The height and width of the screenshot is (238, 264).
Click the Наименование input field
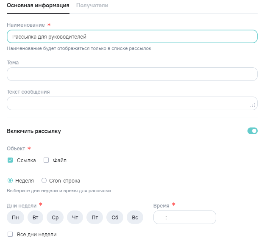[x=132, y=37]
